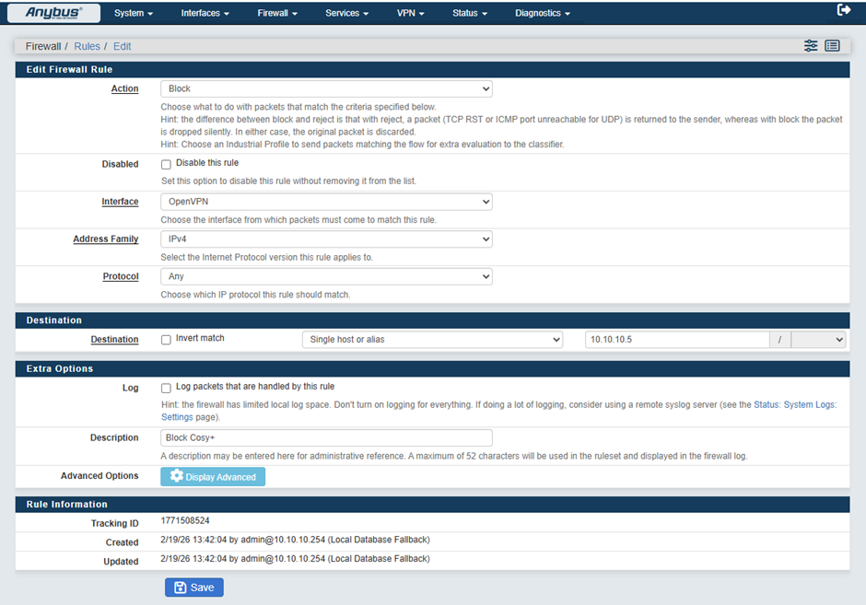
Task: Click the Display Advanced gear button
Action: (213, 476)
